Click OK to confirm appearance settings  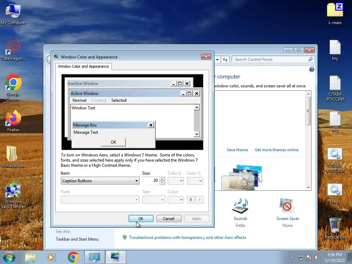tap(141, 218)
